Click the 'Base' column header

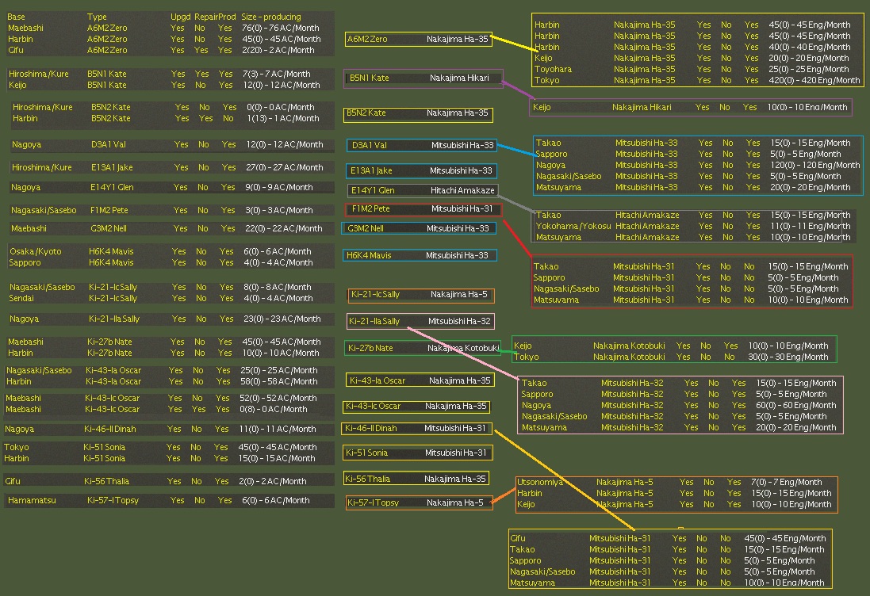[16, 17]
